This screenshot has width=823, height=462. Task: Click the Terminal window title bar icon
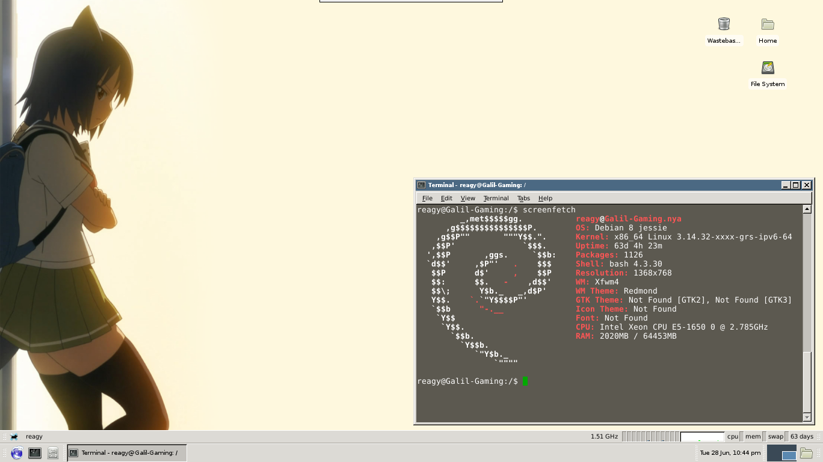click(x=421, y=185)
